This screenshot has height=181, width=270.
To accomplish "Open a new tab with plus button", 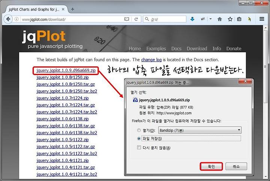I will (72, 9).
